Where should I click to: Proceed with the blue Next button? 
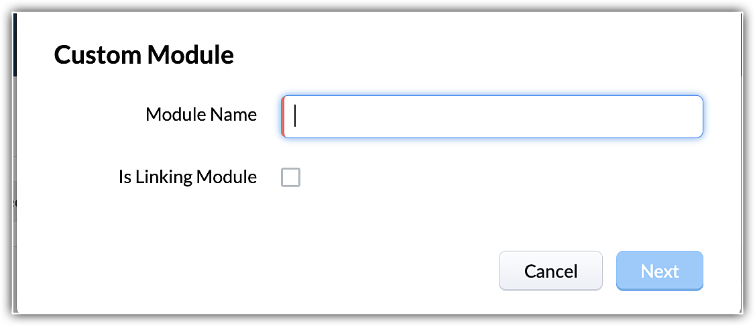[659, 271]
